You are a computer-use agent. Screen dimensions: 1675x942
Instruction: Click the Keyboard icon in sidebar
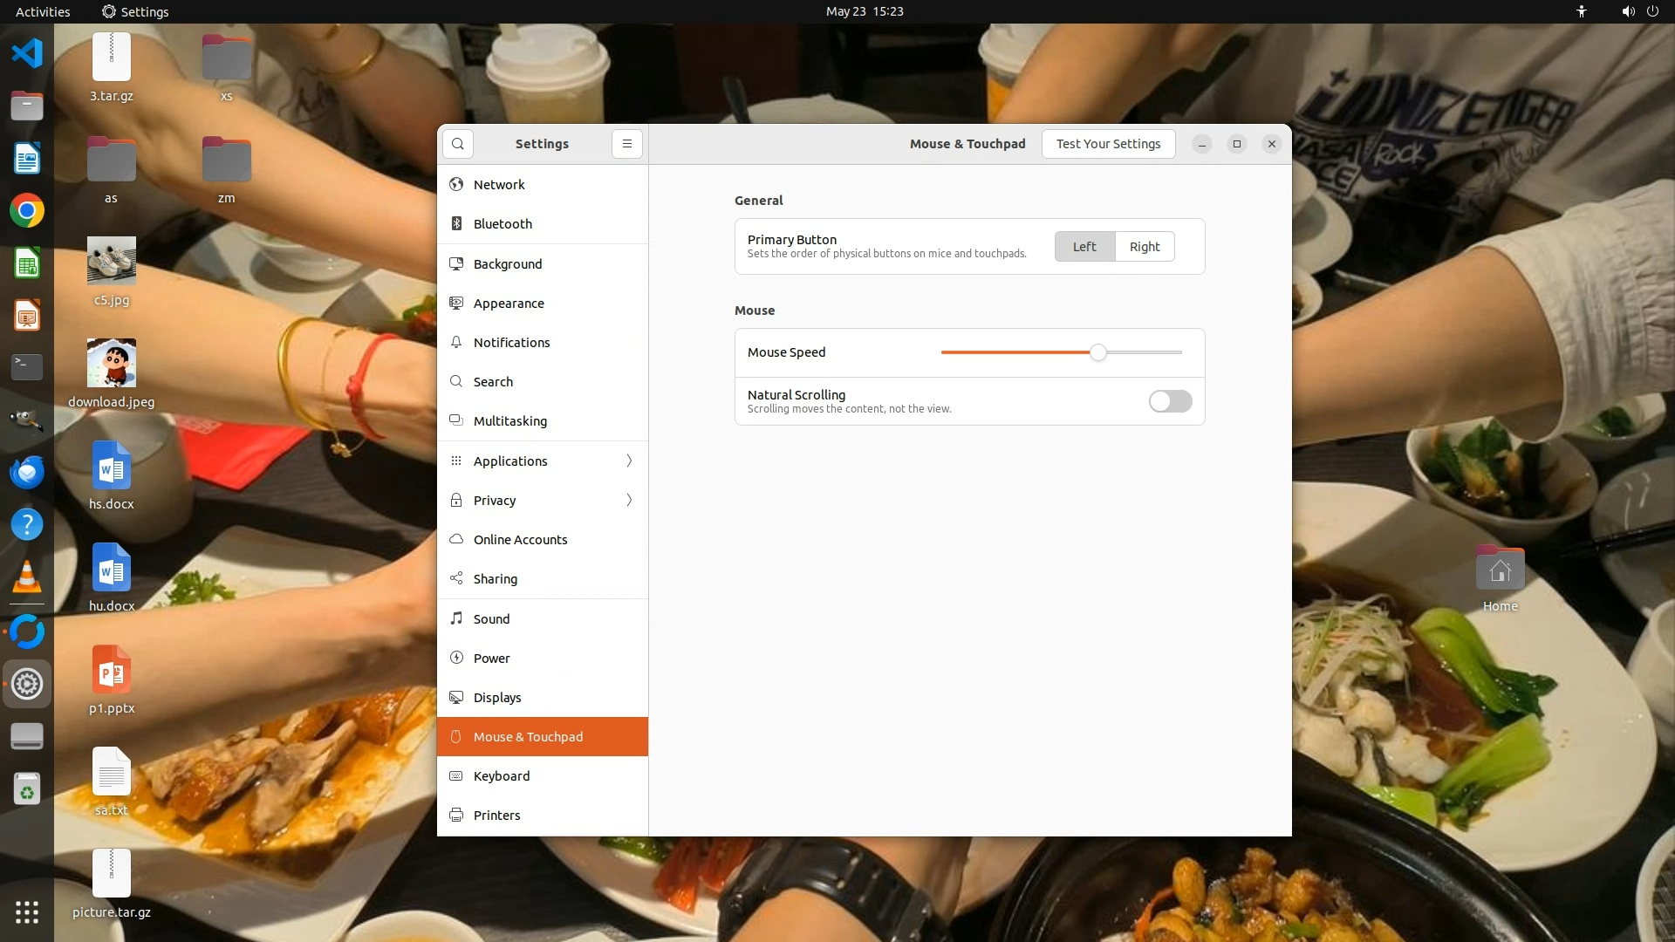[x=456, y=776]
